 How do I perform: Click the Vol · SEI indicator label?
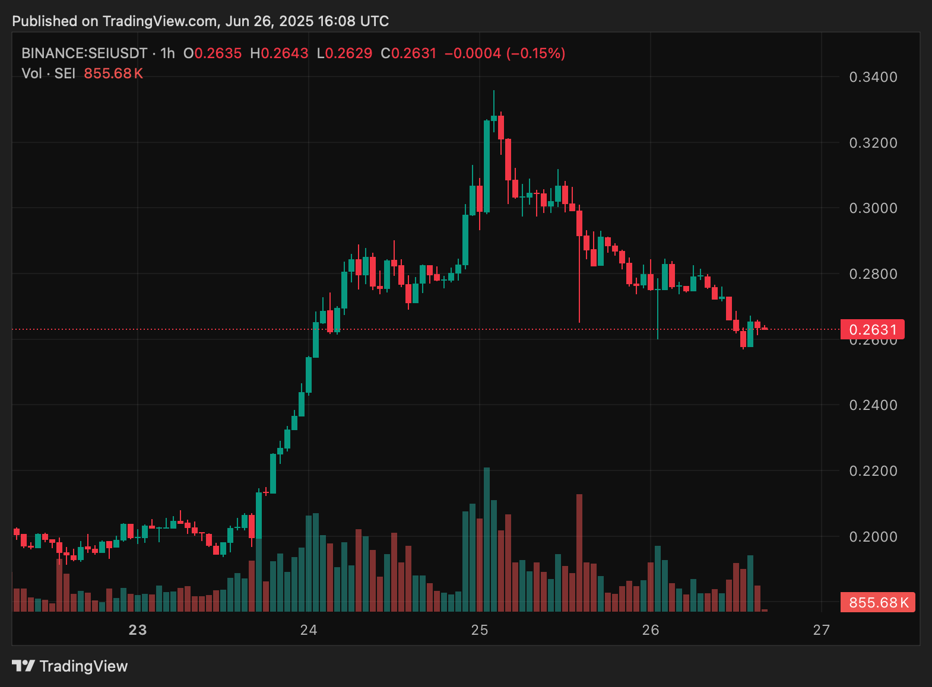point(49,74)
